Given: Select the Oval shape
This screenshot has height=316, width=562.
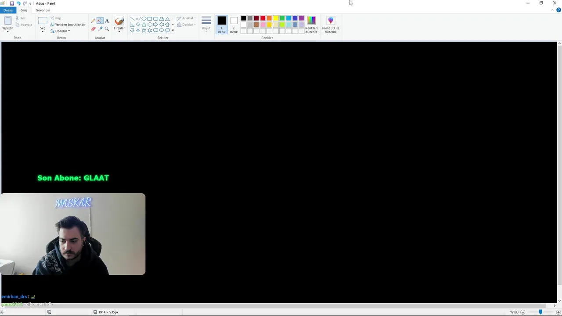Looking at the screenshot, I should (x=144, y=19).
